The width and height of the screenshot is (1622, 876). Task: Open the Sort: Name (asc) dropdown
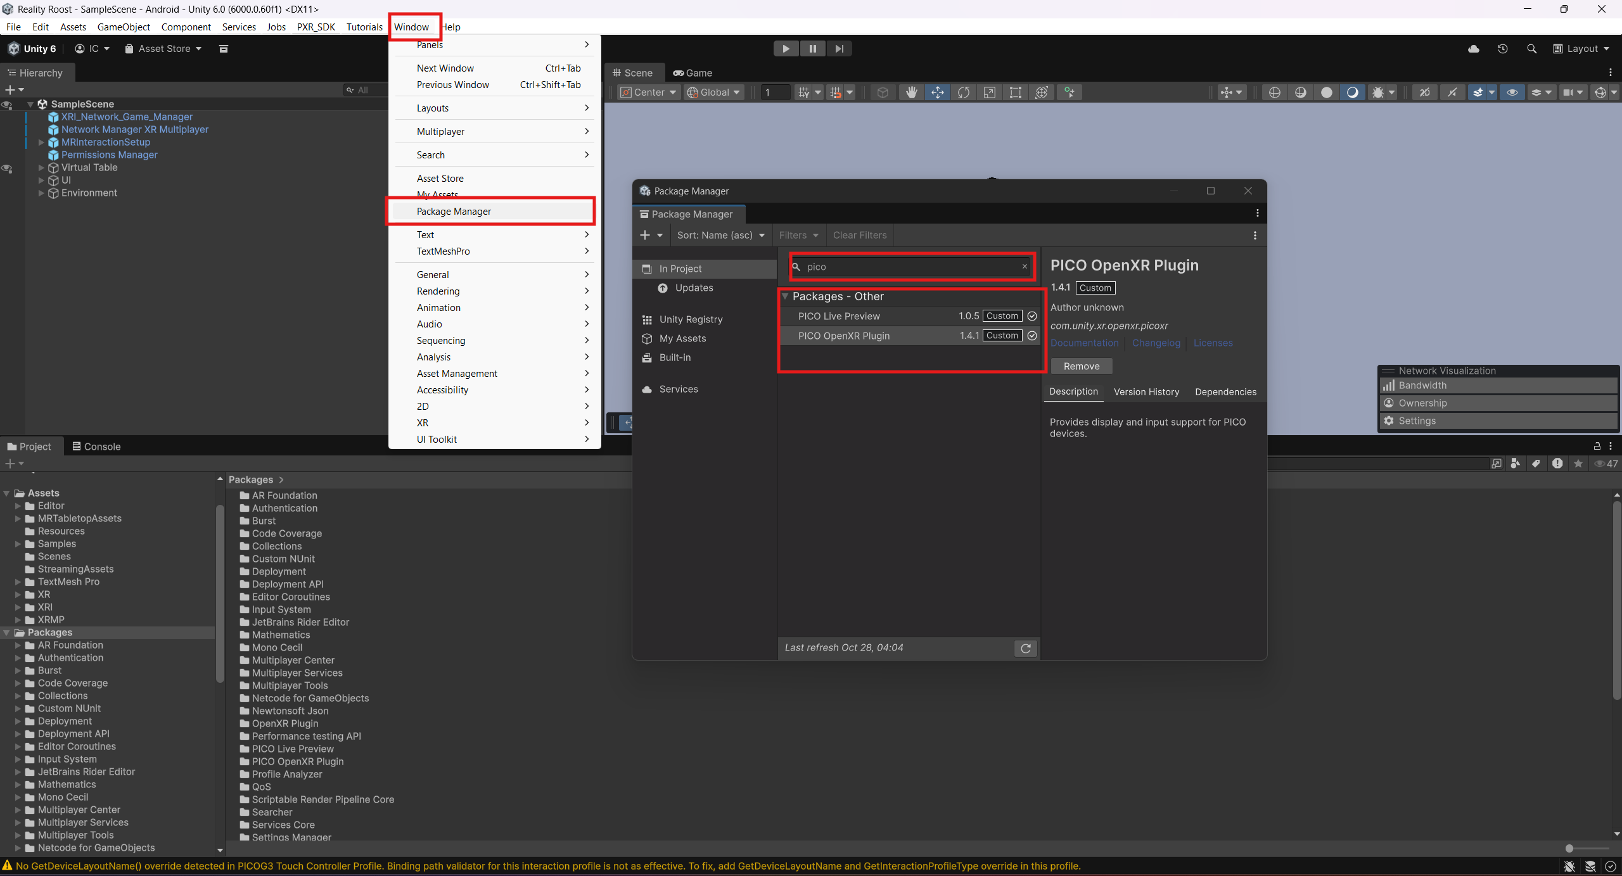pos(720,235)
